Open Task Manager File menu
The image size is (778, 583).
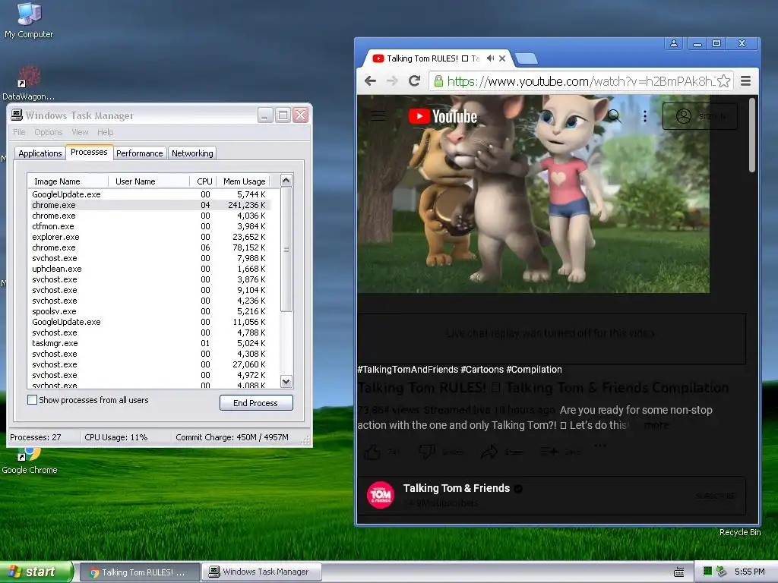coord(19,132)
